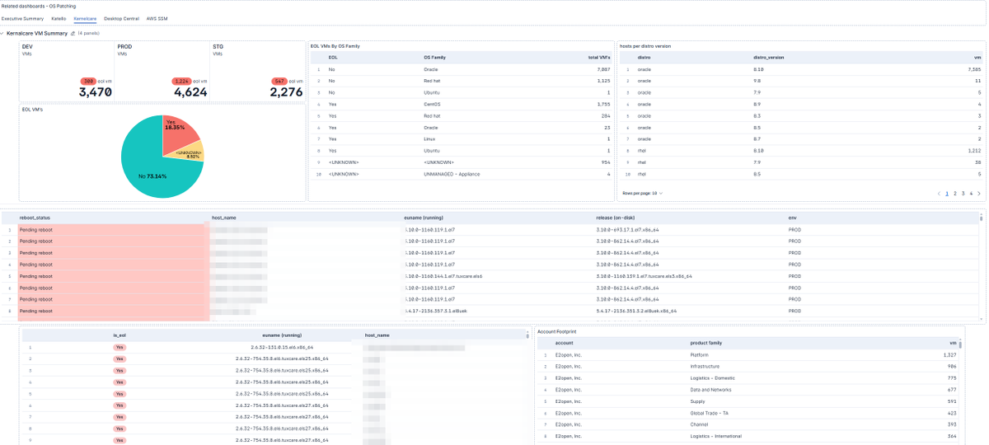The image size is (989, 445).
Task: Switch to the Katello tab
Action: point(59,17)
